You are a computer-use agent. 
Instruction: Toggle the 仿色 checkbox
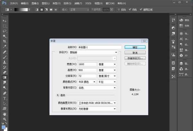coord(130,10)
